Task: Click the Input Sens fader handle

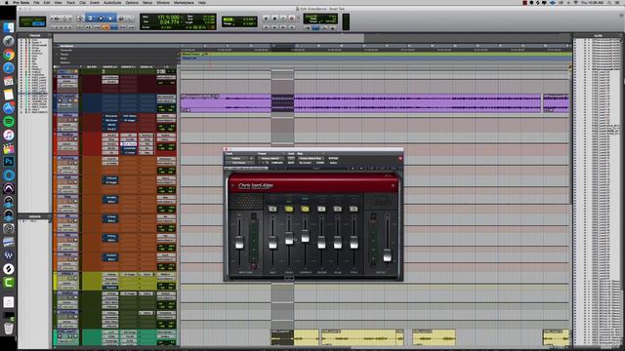Action: (239, 243)
